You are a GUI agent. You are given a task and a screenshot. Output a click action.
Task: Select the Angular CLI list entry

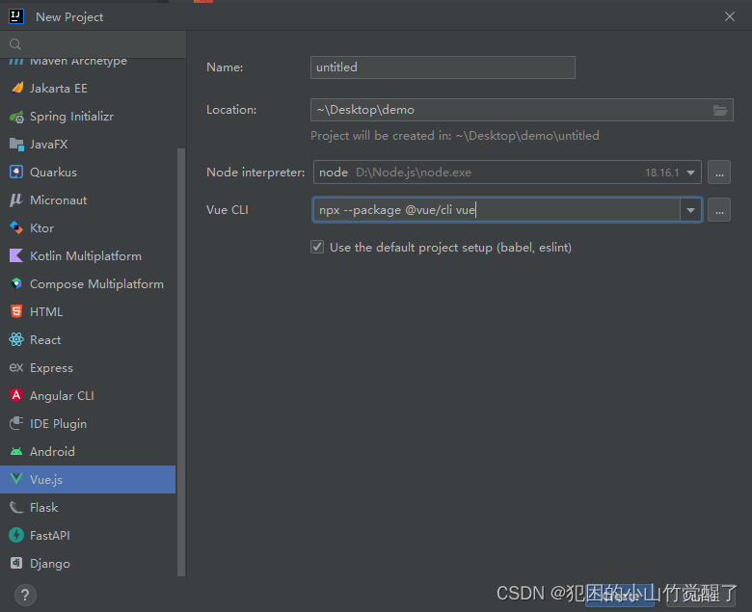coord(89,395)
